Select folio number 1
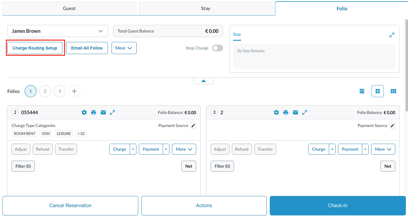 (x=30, y=91)
